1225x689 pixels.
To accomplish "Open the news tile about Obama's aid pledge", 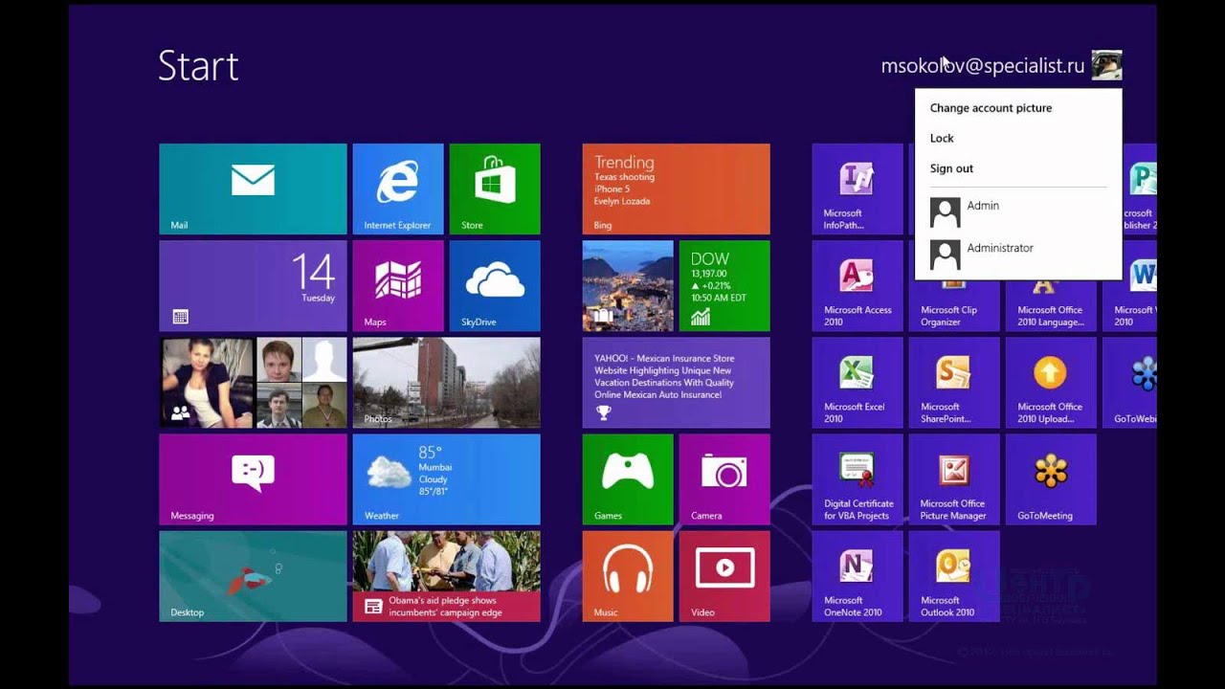I will 446,576.
